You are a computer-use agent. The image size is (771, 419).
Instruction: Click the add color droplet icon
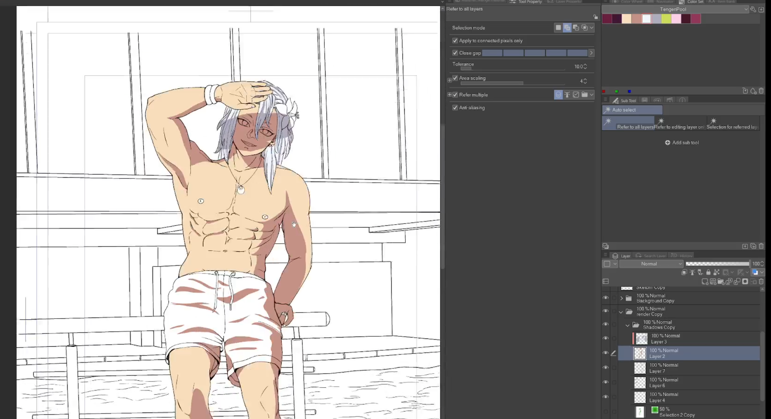(x=753, y=91)
